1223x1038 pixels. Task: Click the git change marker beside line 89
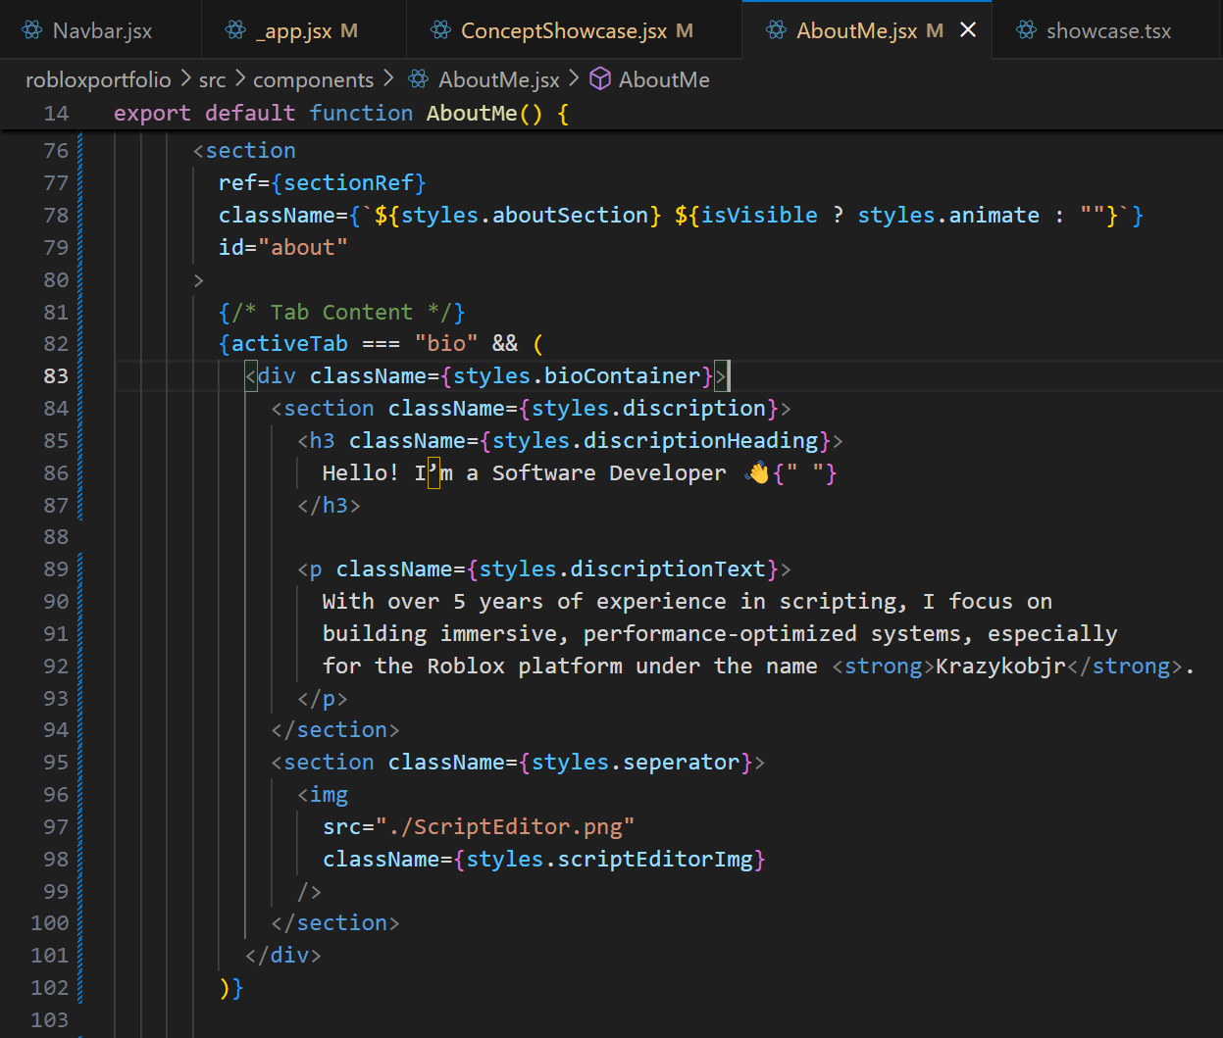click(80, 569)
